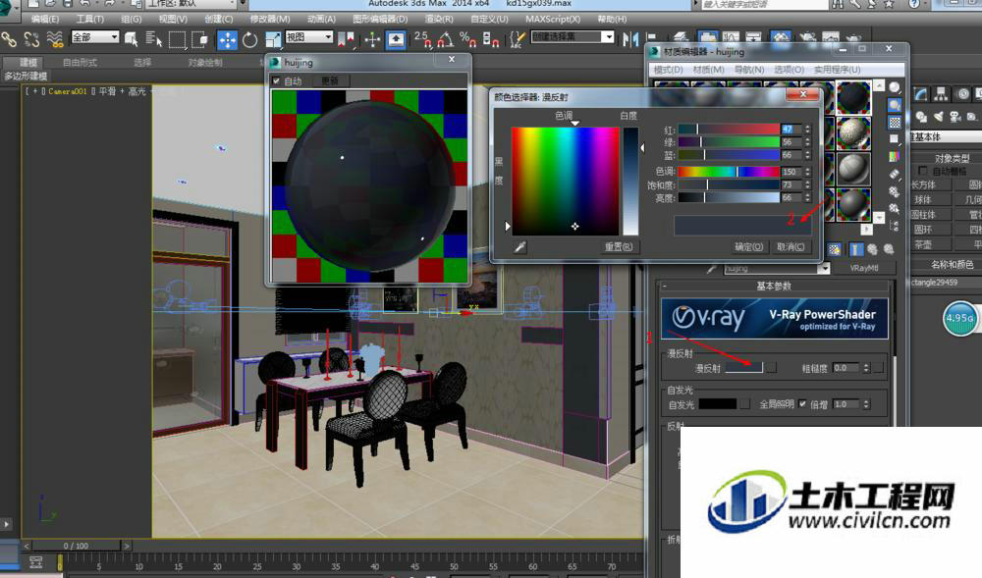Toggle the 自动 checkbox in the huijing window
This screenshot has height=578, width=982.
coord(276,81)
